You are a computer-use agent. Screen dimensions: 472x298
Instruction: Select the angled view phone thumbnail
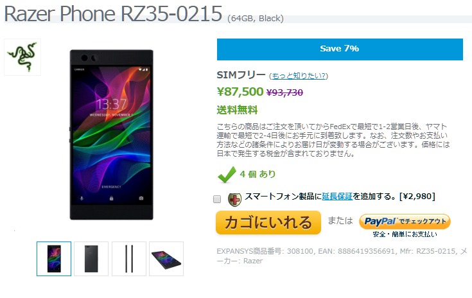coord(166,259)
